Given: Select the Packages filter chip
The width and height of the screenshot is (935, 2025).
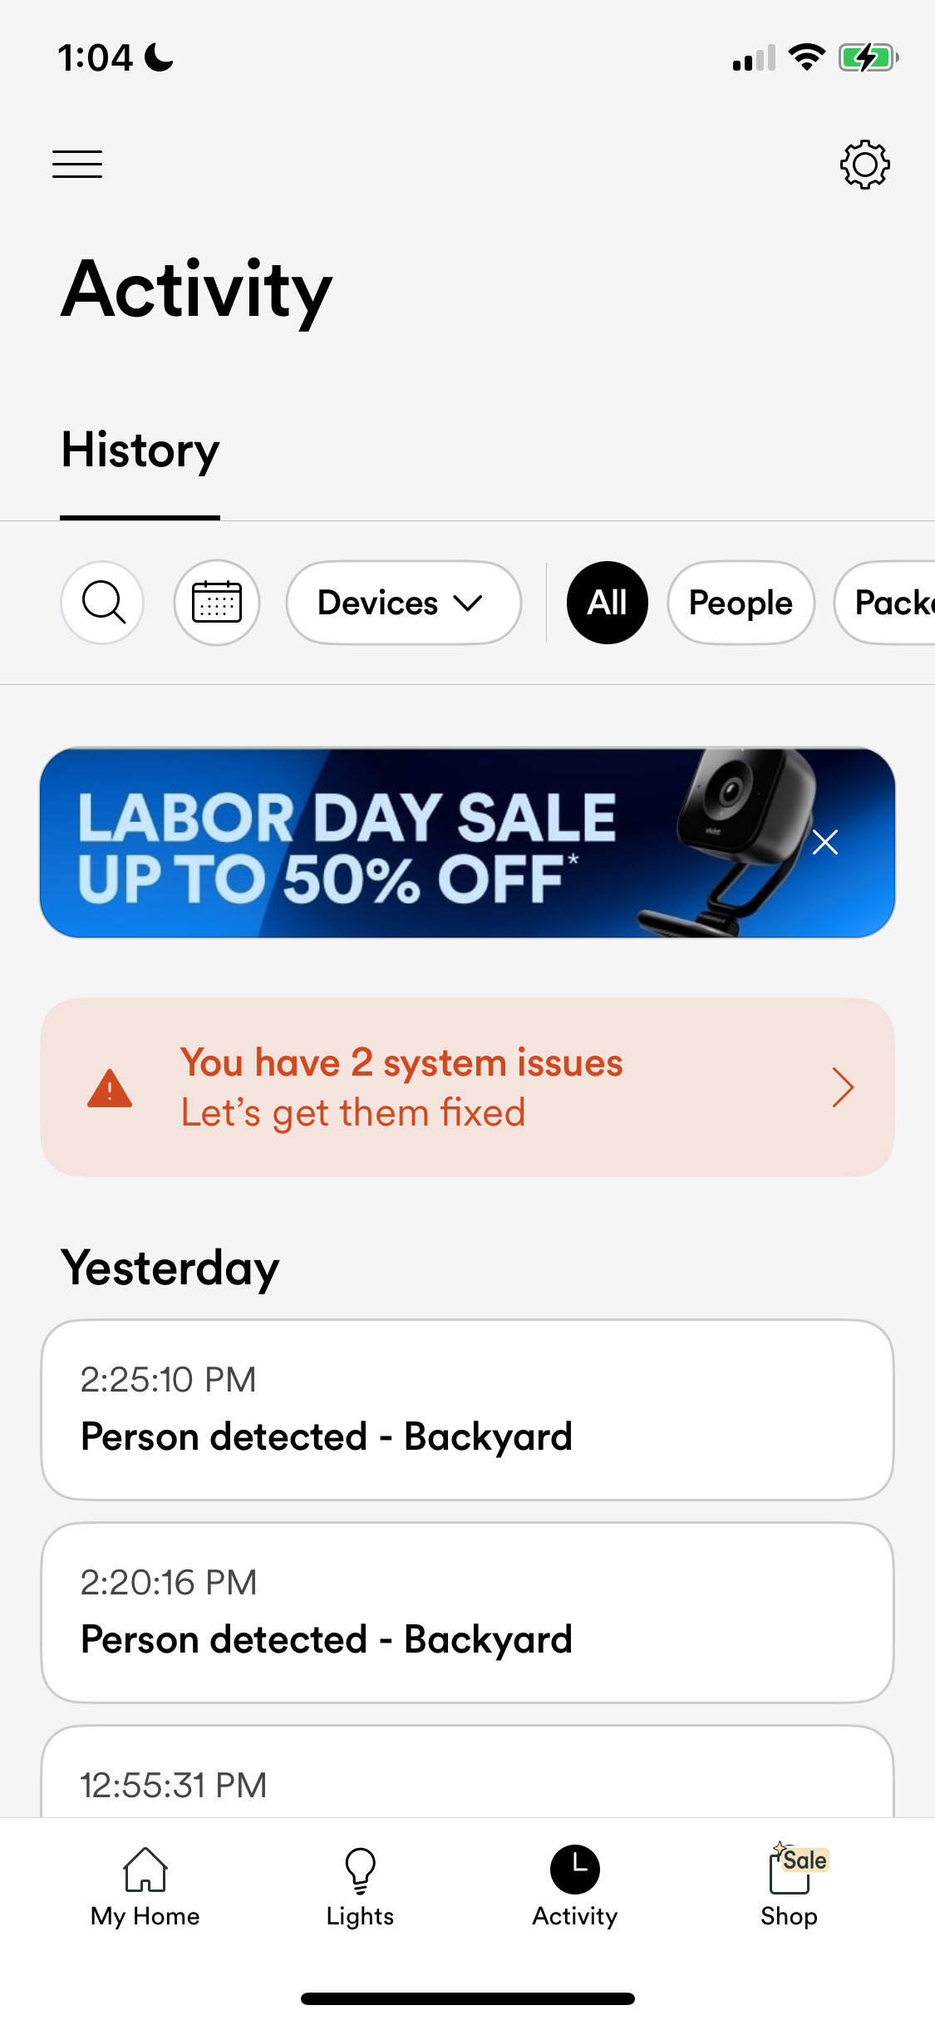Looking at the screenshot, I should click(x=889, y=603).
